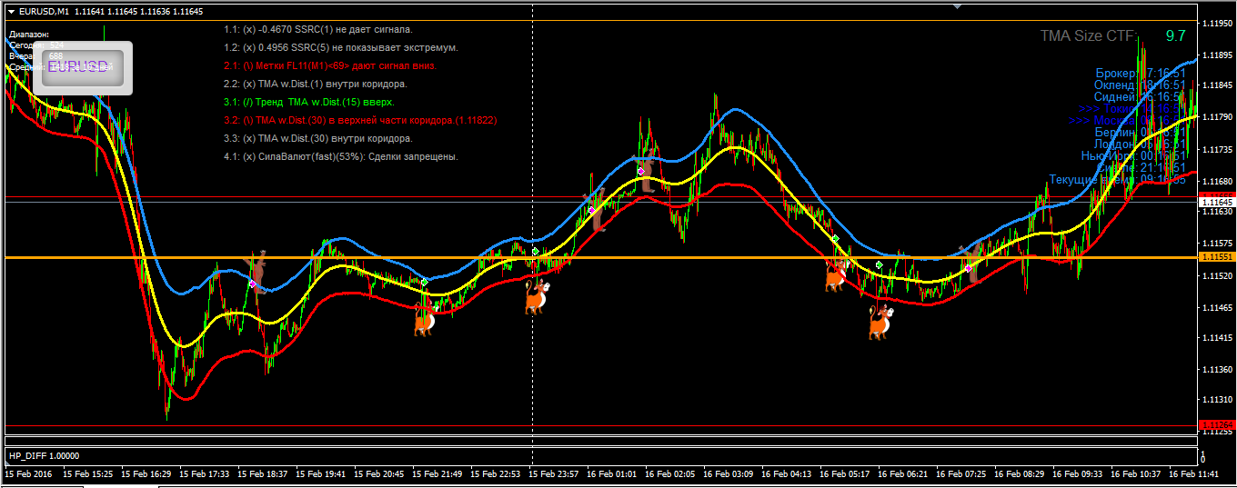1237x488 pixels.
Task: Click the TMA Size CTF label
Action: (1090, 36)
